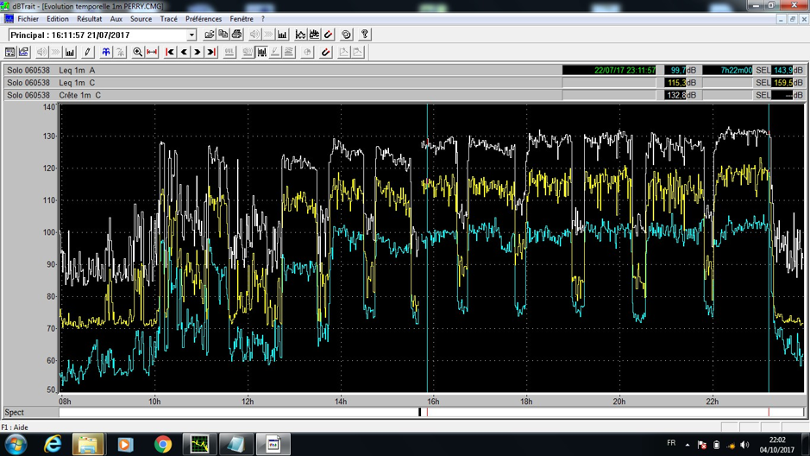The width and height of the screenshot is (810, 456).
Task: Open File Explorer from the taskbar
Action: pyautogui.click(x=88, y=444)
